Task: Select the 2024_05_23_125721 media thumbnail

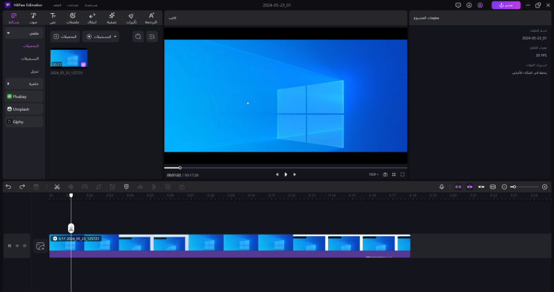Action: tap(69, 58)
